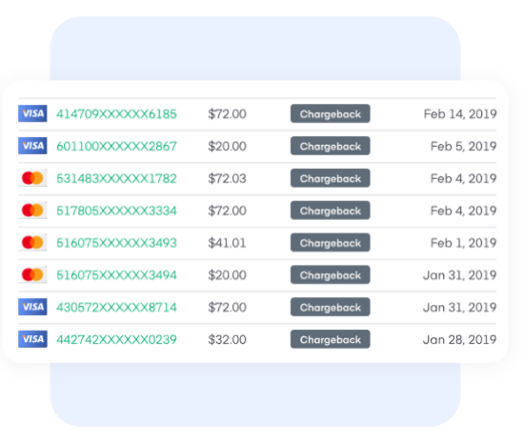The width and height of the screenshot is (523, 442).
Task: Click Visa icon beside 430572XXXXXX8714
Action: (32, 307)
